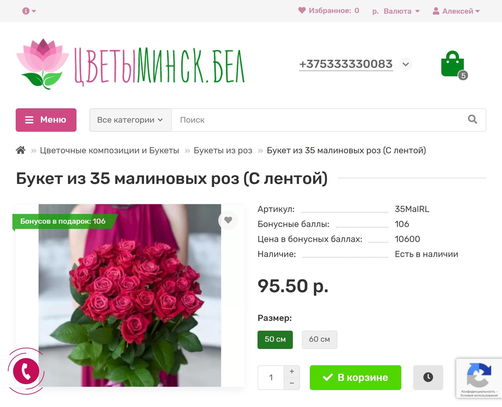Select the 60 см size option

tap(320, 339)
